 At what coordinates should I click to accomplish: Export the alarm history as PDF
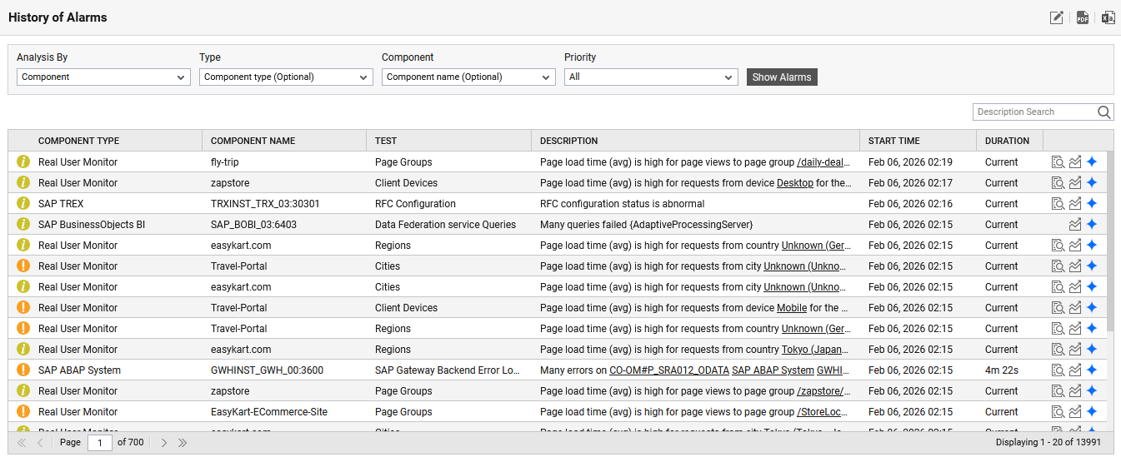(x=1082, y=17)
